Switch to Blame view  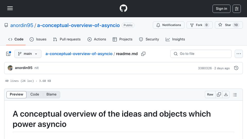(x=51, y=94)
